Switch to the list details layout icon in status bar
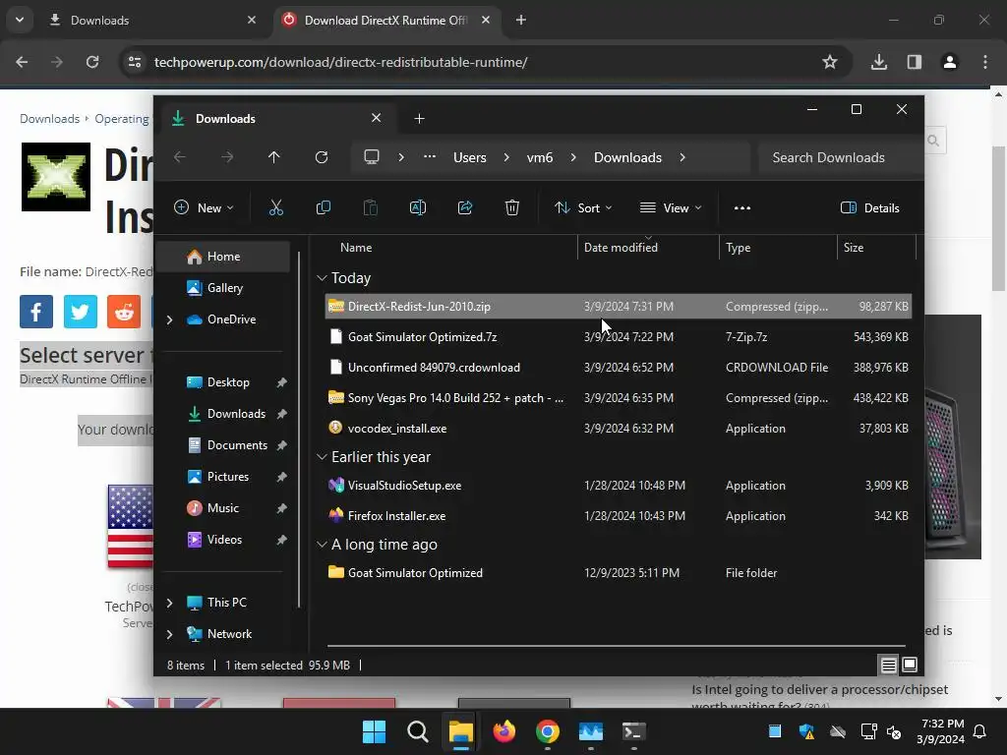Screen dimensions: 1007x755 point(888,666)
